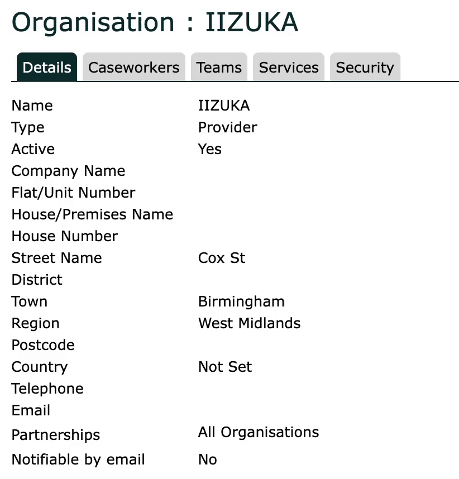Click the Organisation : IIZUKA heading
459x479 pixels.
pyautogui.click(x=155, y=23)
